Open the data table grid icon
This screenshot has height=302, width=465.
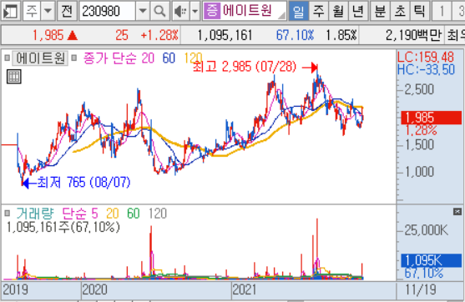tap(13, 77)
